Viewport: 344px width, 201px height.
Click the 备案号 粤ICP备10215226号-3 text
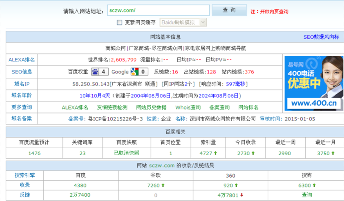click(x=105, y=119)
